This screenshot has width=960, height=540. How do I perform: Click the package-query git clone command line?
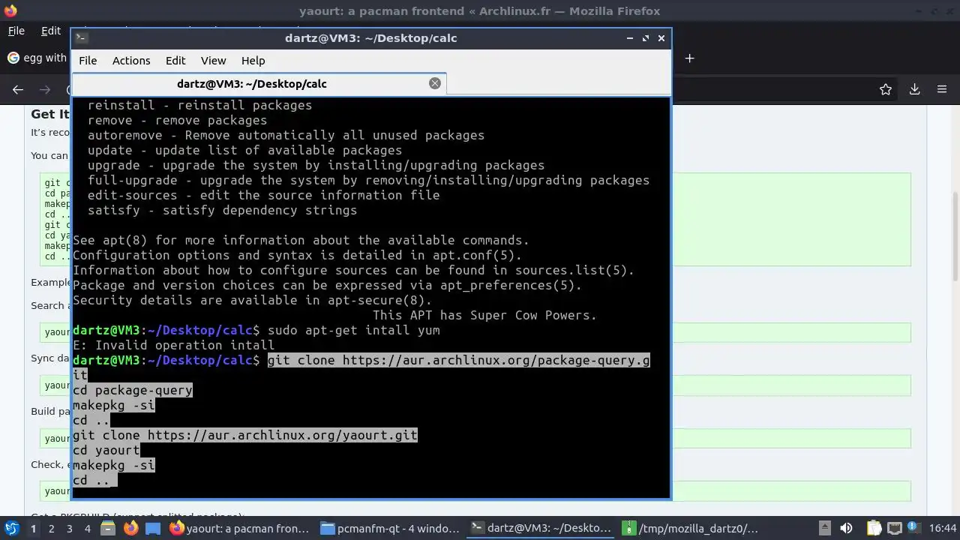(x=458, y=360)
